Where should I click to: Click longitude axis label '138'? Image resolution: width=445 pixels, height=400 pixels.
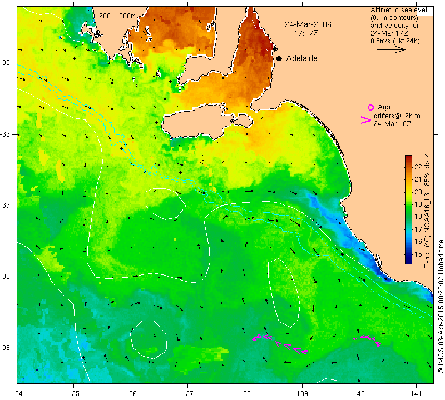245,393
